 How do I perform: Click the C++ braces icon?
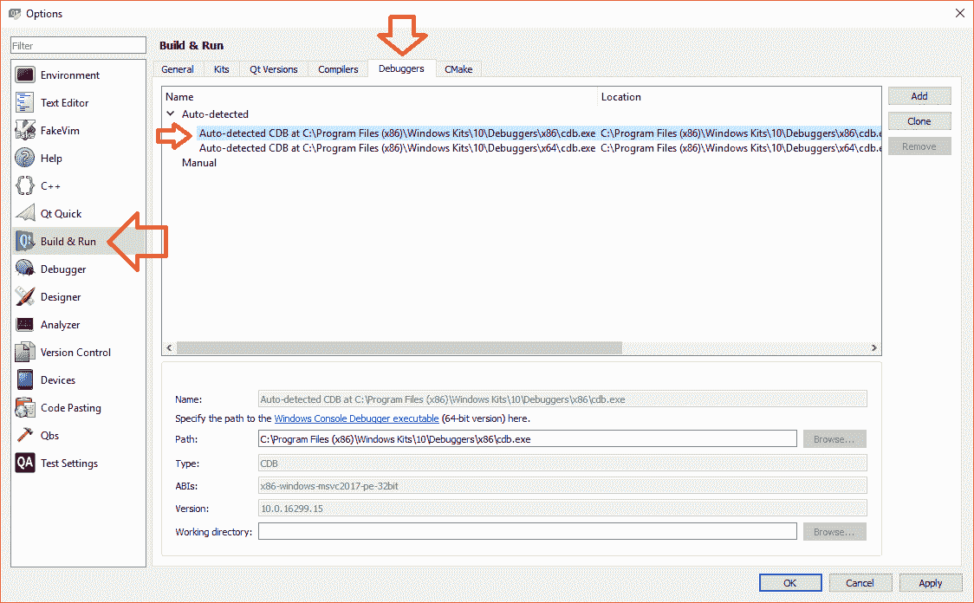(x=25, y=186)
